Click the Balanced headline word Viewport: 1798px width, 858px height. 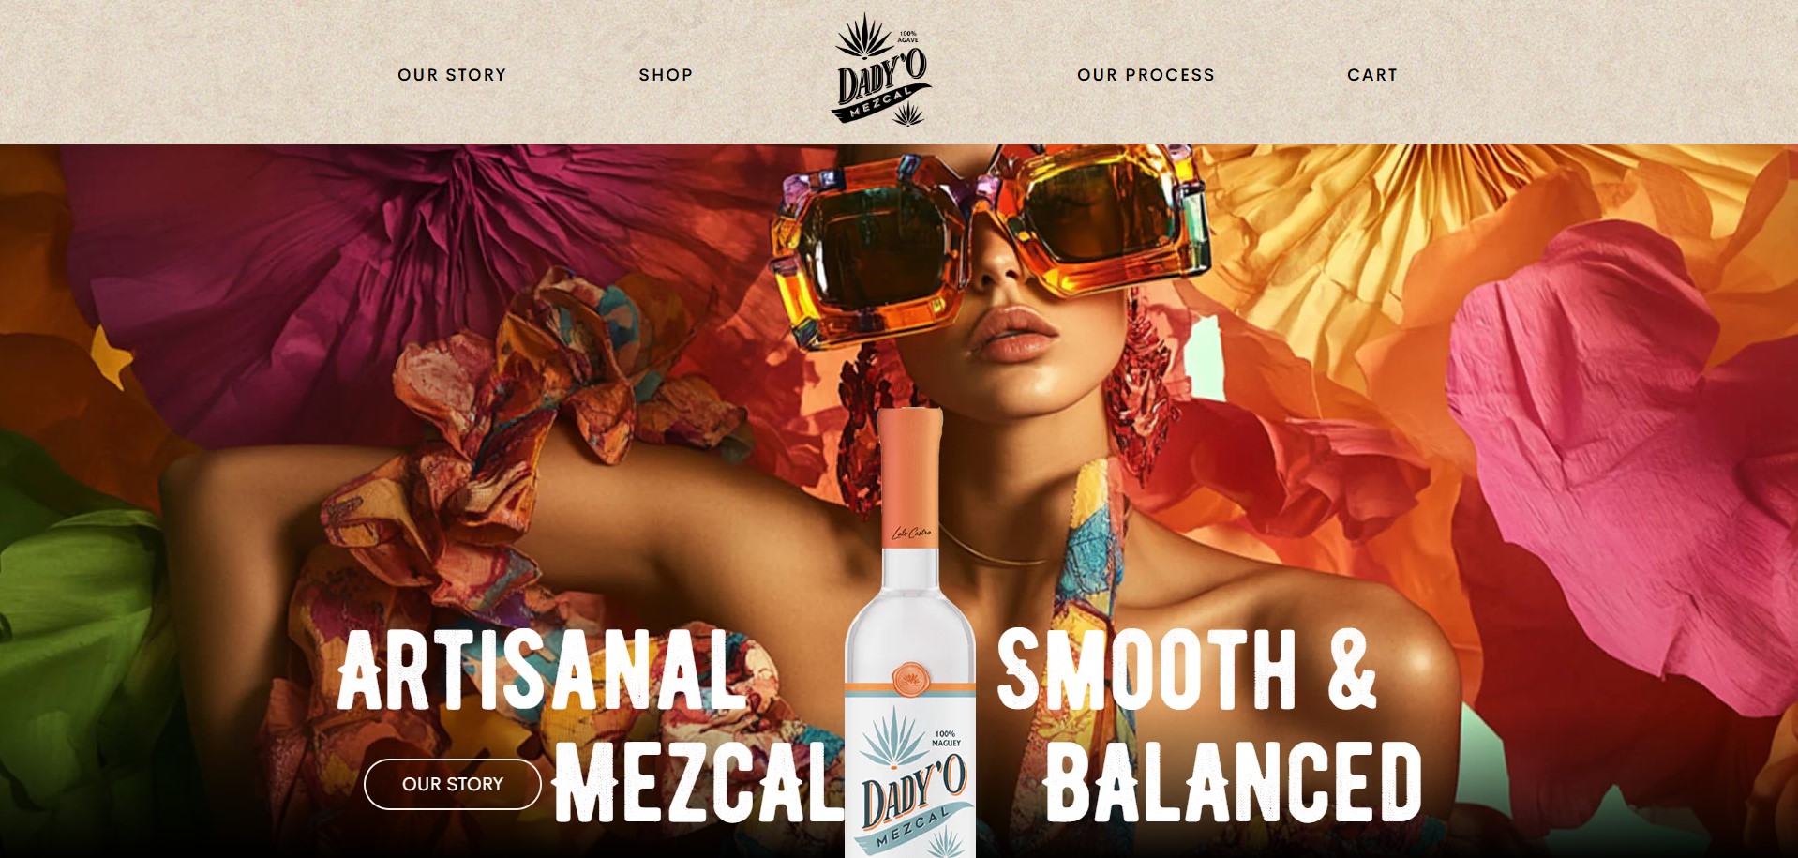click(x=1233, y=782)
